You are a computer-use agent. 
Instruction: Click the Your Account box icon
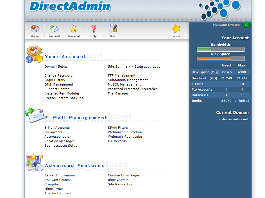click(x=35, y=54)
